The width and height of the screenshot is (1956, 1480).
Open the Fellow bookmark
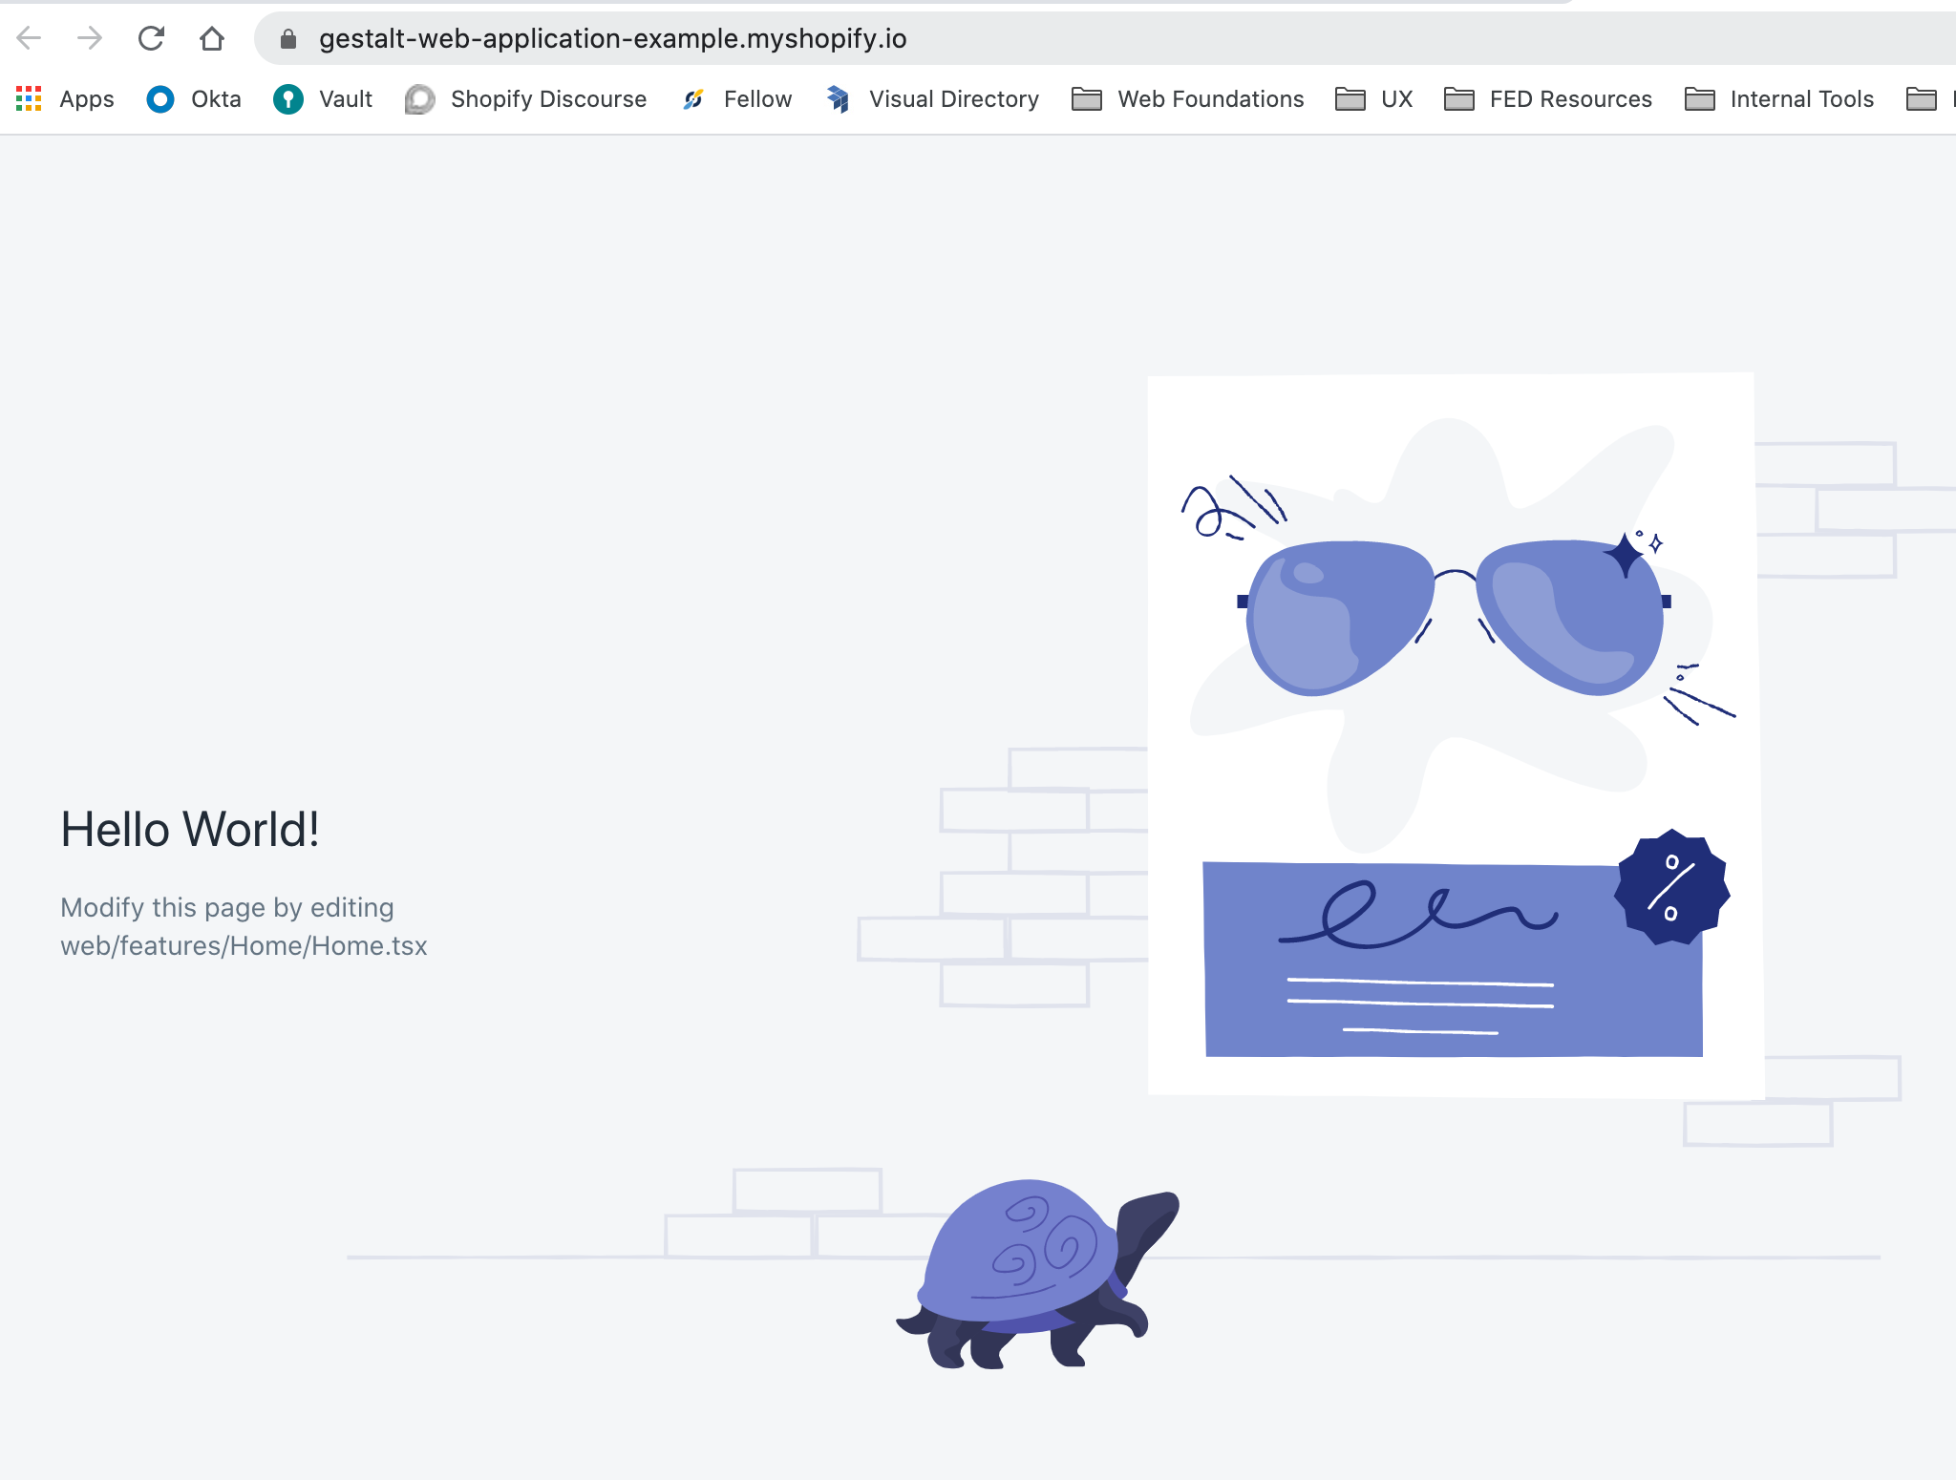click(737, 99)
